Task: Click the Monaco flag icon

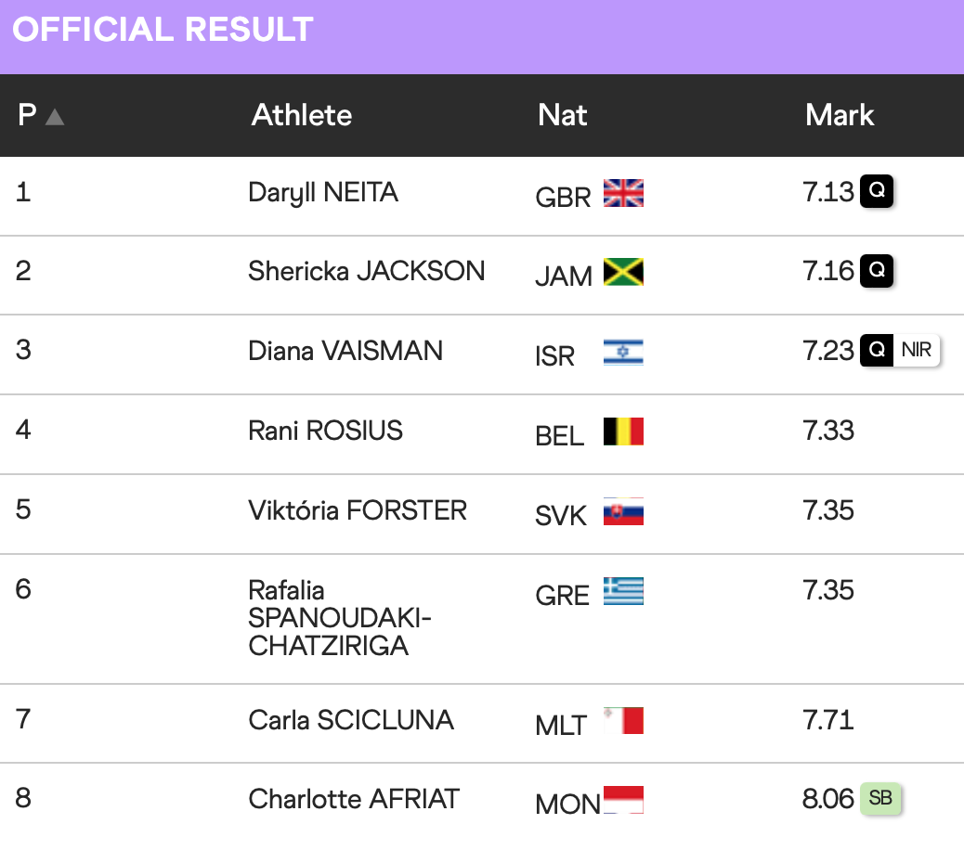Action: 623,800
